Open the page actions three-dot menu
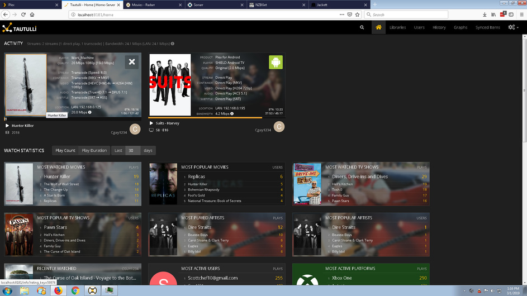This screenshot has width=527, height=296. click(x=342, y=15)
